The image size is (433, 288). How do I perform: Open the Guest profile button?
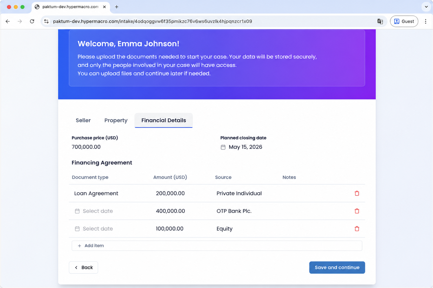click(x=404, y=21)
